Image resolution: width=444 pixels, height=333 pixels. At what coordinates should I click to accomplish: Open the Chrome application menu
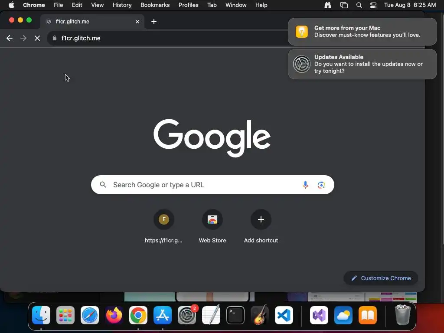coord(34,5)
